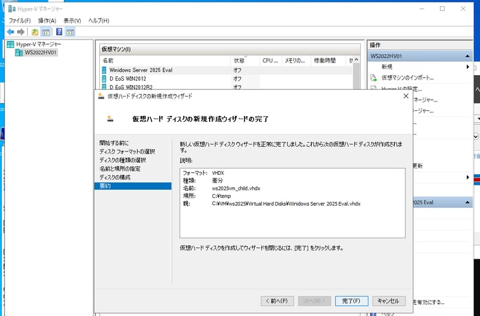480x316 pixels.
Task: Collapse the WS2022HV01 actions section
Action: click(467, 56)
